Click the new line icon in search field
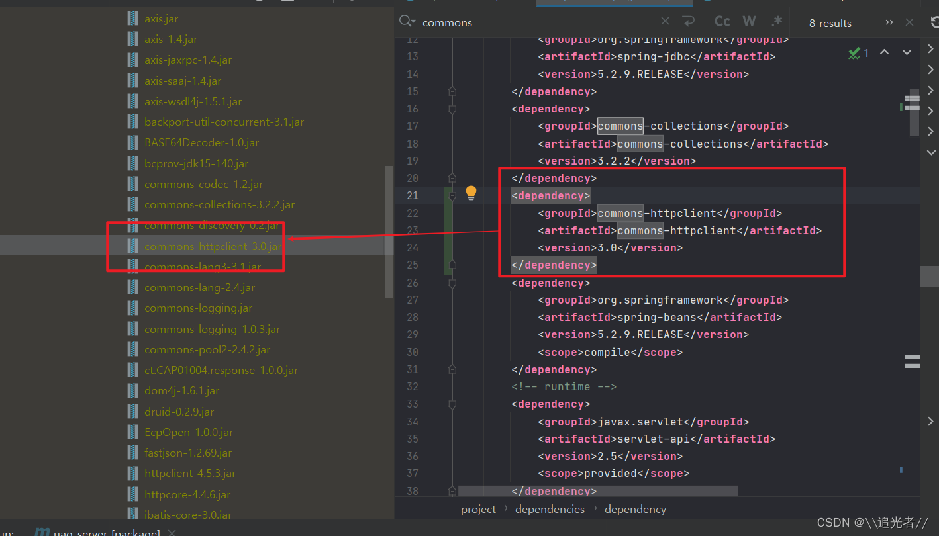 click(x=688, y=22)
